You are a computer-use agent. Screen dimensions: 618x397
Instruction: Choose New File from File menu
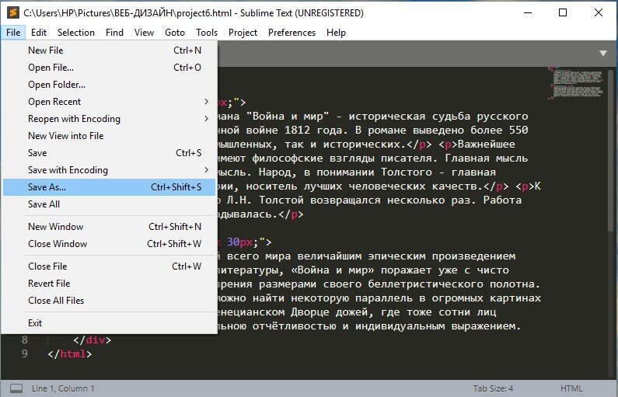pos(109,50)
